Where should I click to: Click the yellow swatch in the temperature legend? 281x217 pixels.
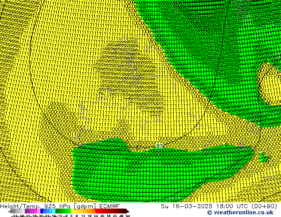tap(73, 211)
